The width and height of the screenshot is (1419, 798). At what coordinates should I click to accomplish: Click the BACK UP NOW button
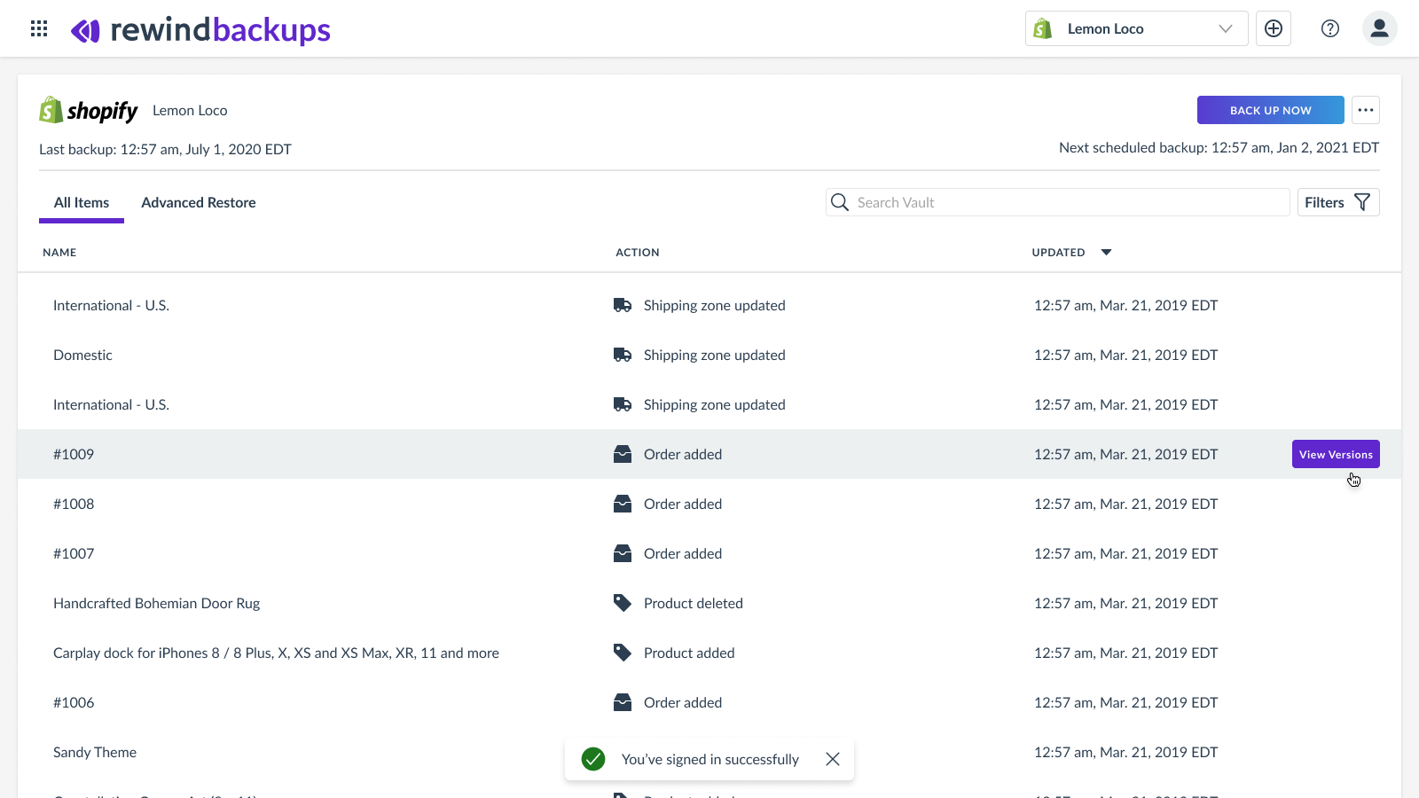[1270, 110]
